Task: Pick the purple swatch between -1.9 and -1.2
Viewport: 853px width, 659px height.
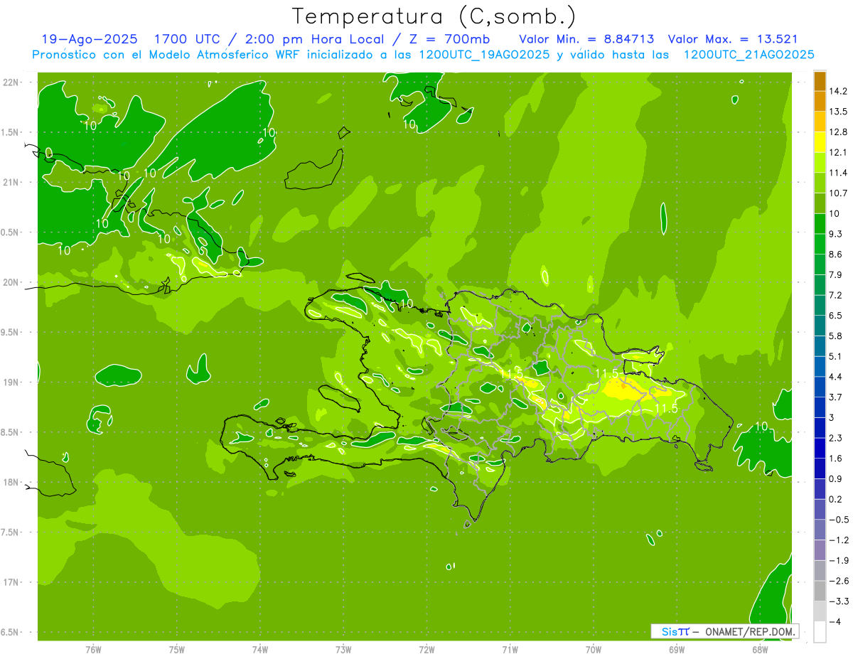Action: (820, 550)
